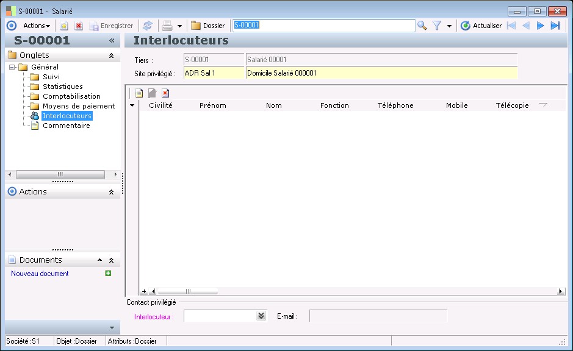Go to the last record arrow
This screenshot has height=351, width=573.
point(555,26)
